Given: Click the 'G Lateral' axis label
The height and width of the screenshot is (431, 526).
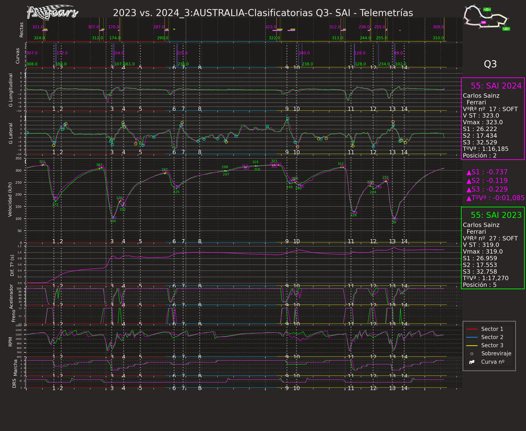Looking at the screenshot, I should 10,134.
